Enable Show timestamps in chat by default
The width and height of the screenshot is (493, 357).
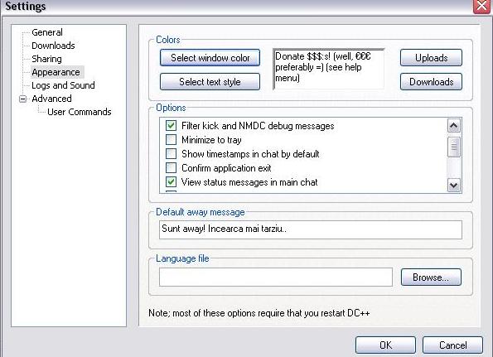[171, 154]
